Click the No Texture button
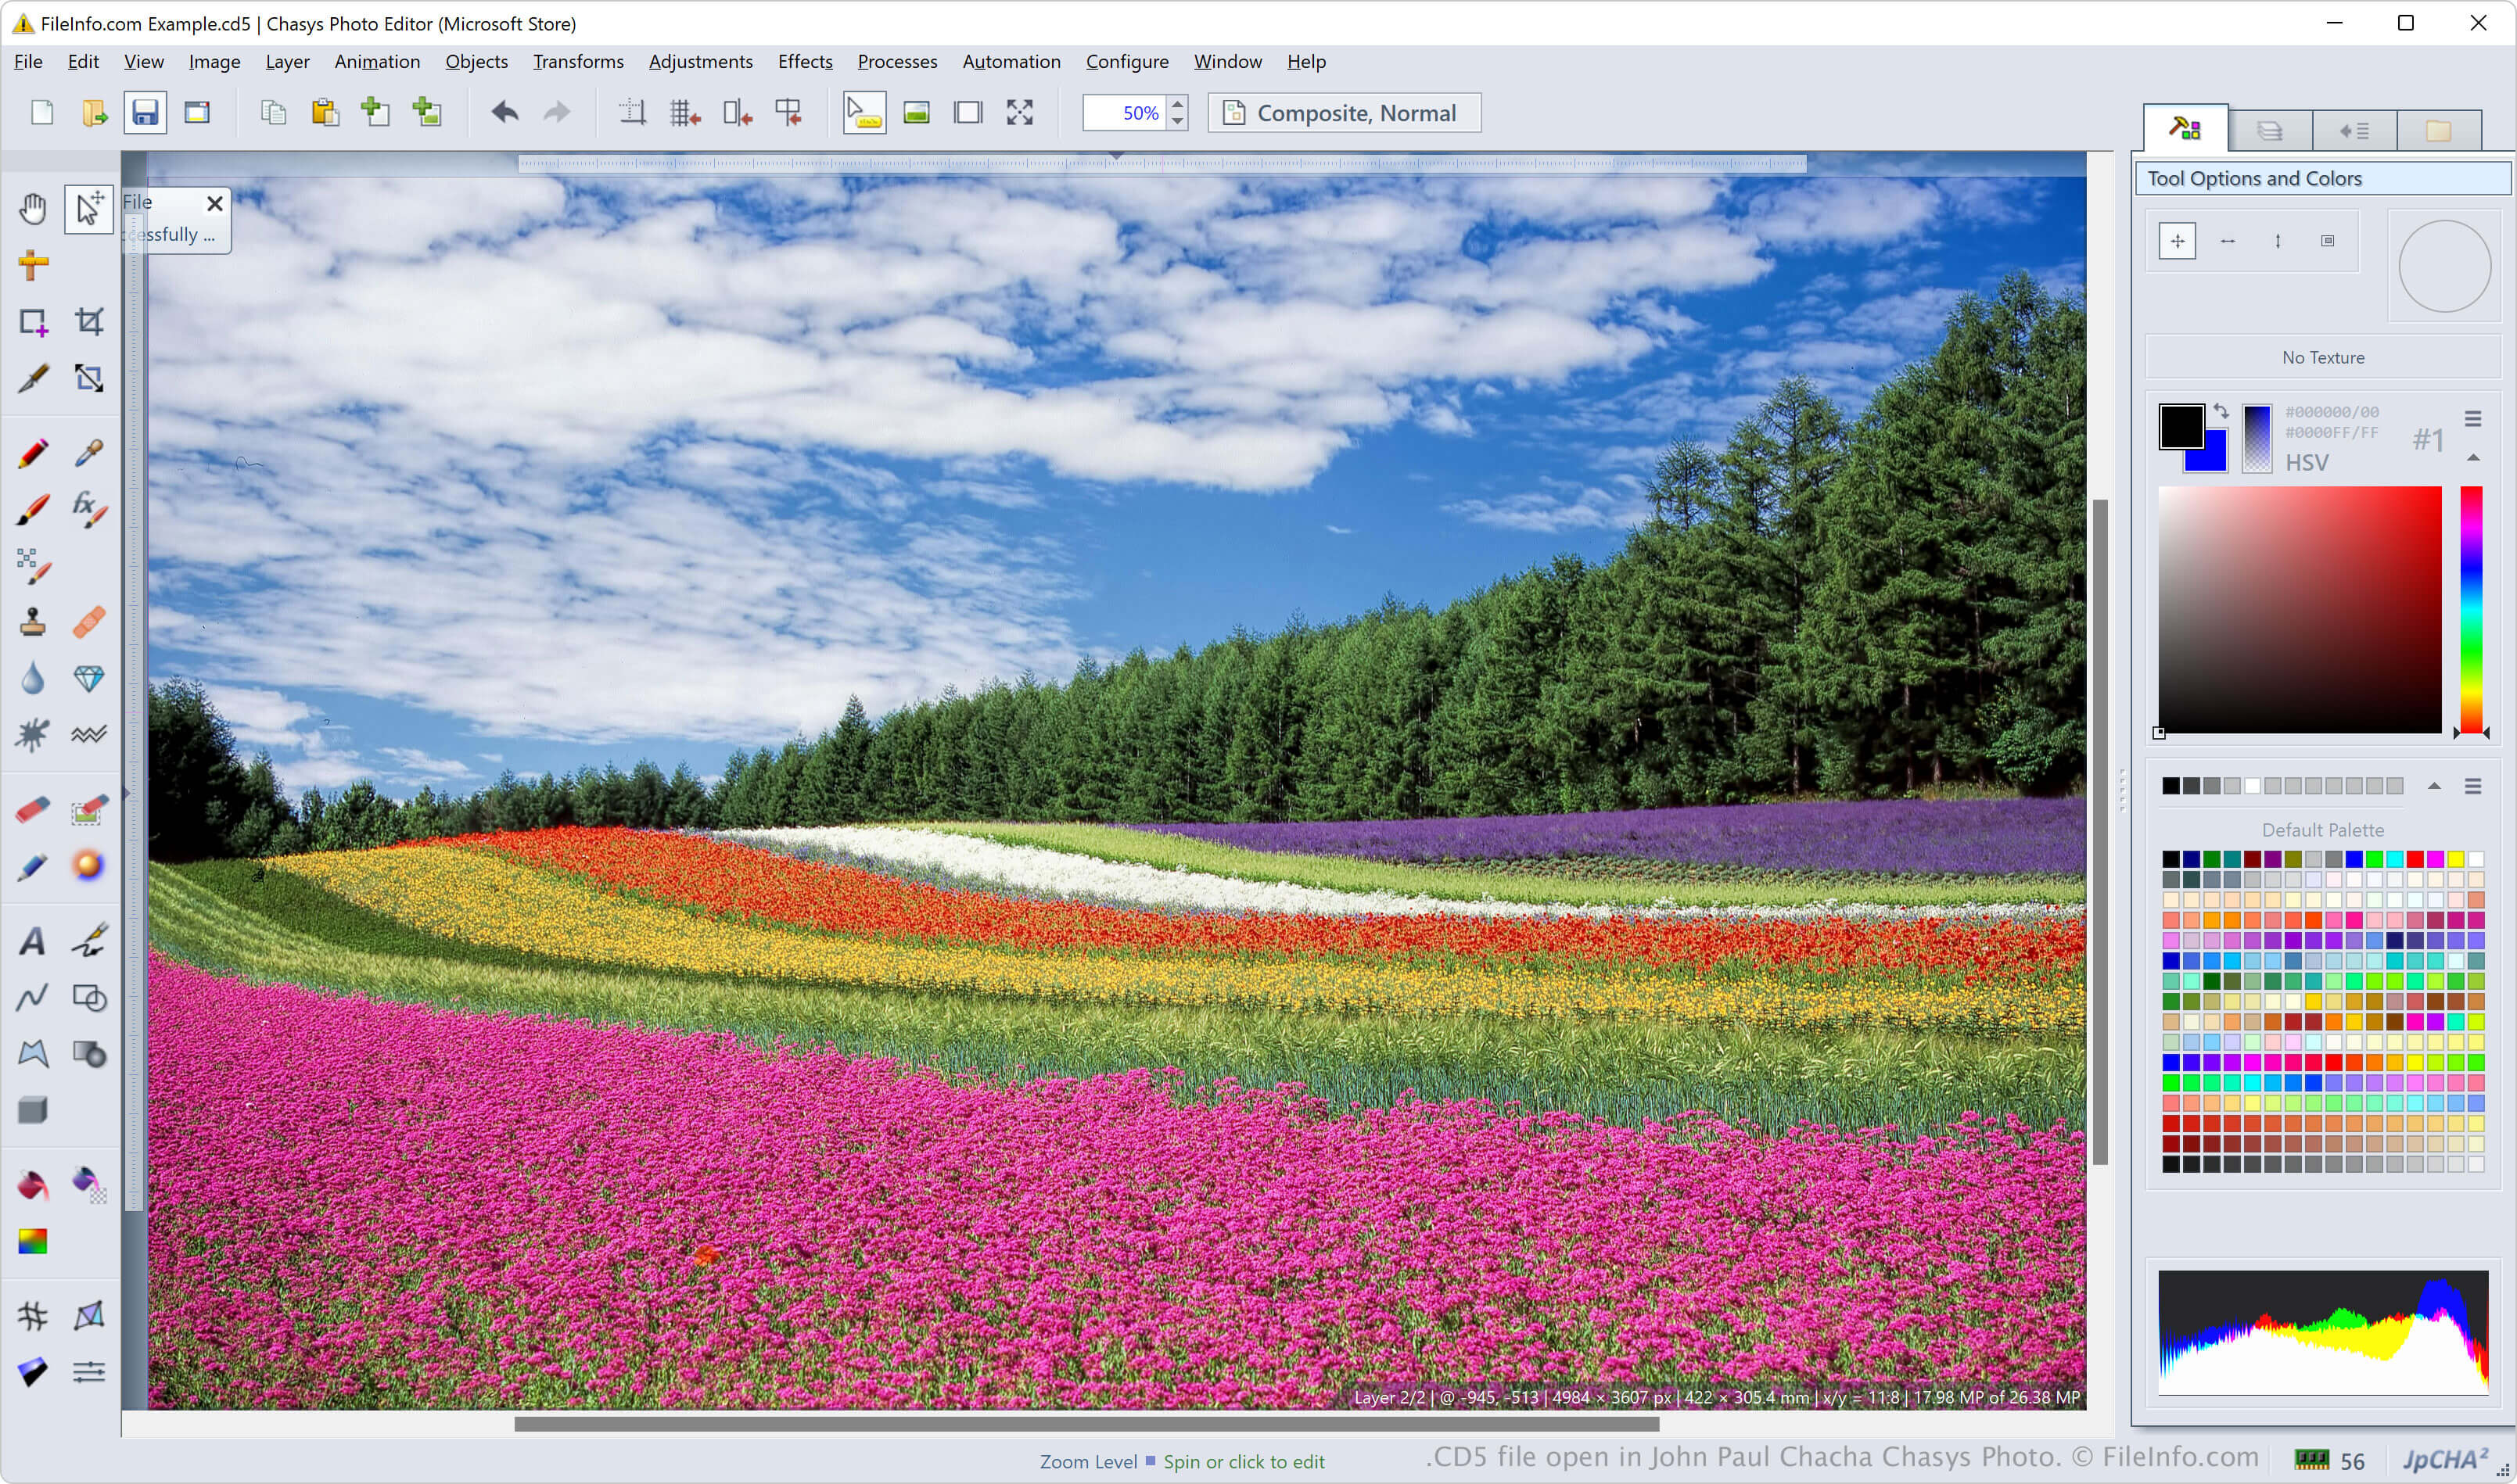Viewport: 2517px width, 1484px height. click(2322, 358)
